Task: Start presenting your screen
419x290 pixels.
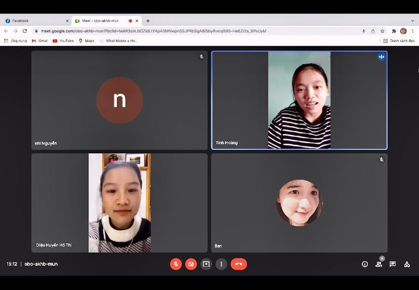Action: [206, 264]
